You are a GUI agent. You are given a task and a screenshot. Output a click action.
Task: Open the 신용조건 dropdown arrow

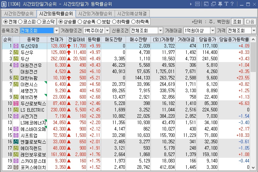[161, 30]
